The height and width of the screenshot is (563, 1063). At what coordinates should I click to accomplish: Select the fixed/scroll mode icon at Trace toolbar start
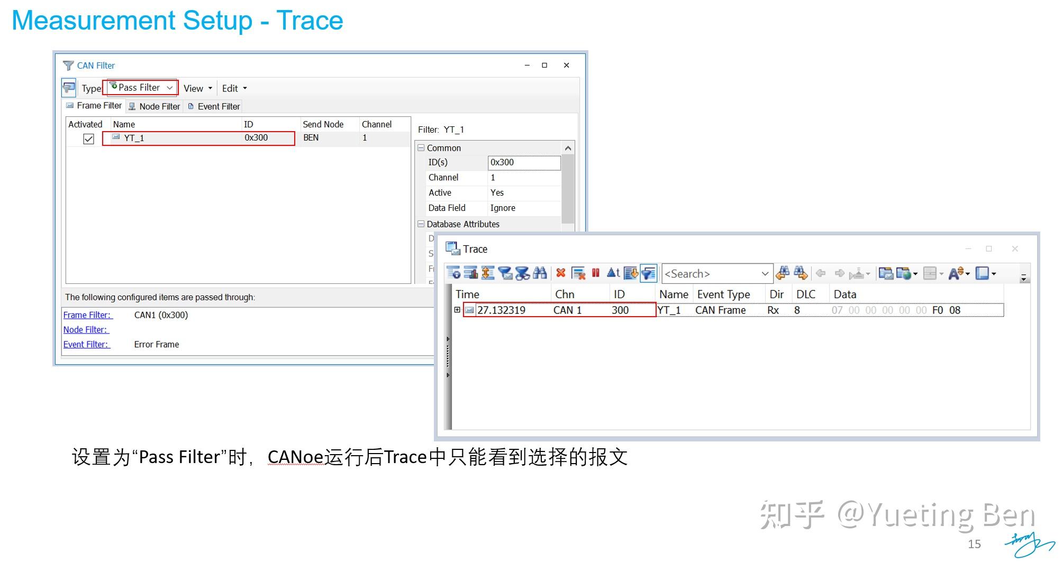(453, 273)
